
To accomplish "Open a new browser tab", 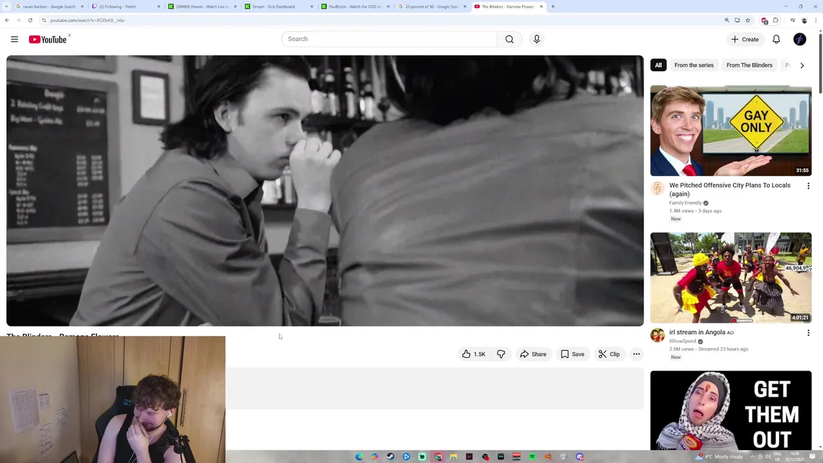I will tap(553, 6).
